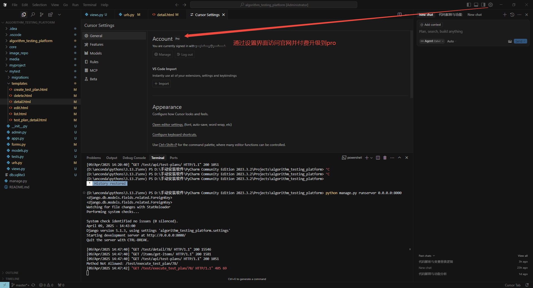533x288 pixels.
Task: Synchronize changes in the status bar
Action: pyautogui.click(x=33, y=285)
